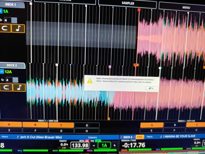Click the yellow warning icon in the dialog

point(90,81)
